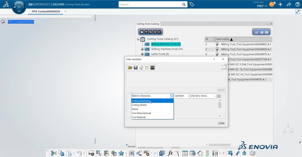The width and height of the screenshot is (302, 157).
Task: Collapse the Cutting Tools Catalog tree node
Action: [x=138, y=39]
